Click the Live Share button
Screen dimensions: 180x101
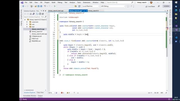[150, 6]
